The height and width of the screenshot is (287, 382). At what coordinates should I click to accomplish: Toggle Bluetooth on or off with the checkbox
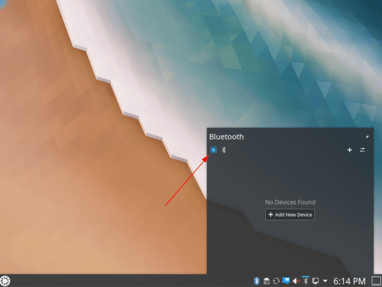click(213, 150)
